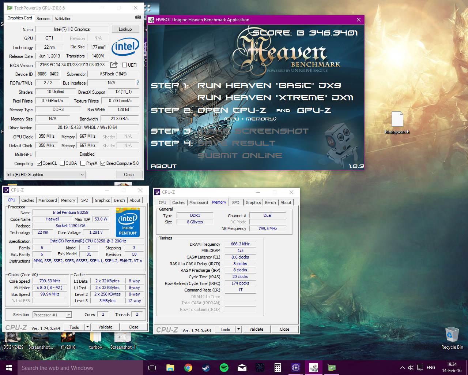Open Task View on the taskbar
Image resolution: width=468 pixels, height=375 pixels.
pyautogui.click(x=152, y=368)
